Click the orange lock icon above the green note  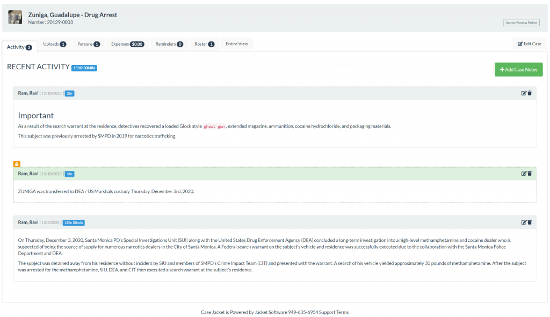coord(17,164)
